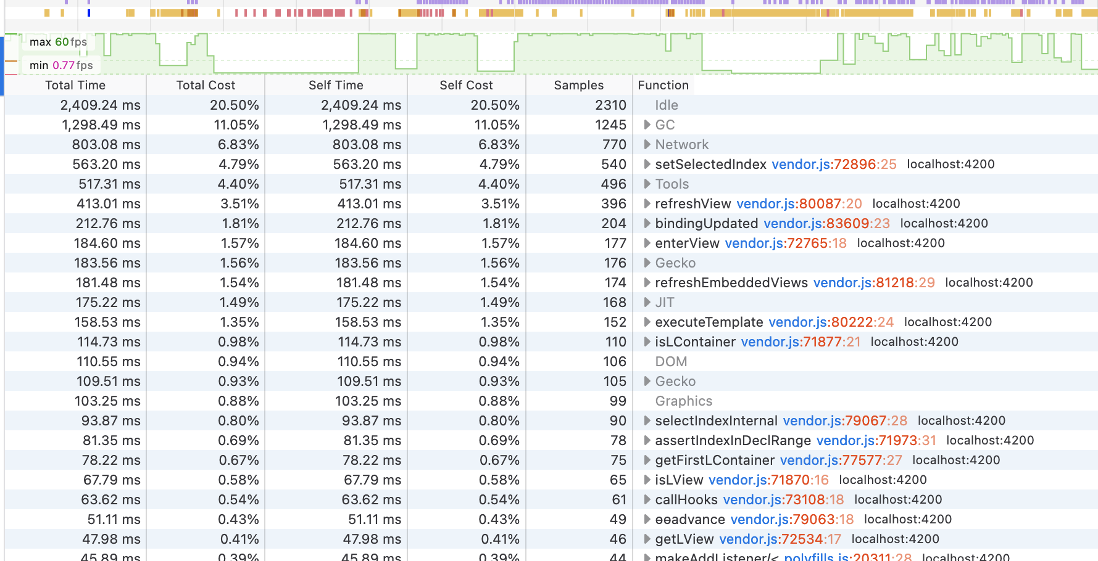Click the max 60 fps label
Image resolution: width=1098 pixels, height=561 pixels.
pos(58,42)
